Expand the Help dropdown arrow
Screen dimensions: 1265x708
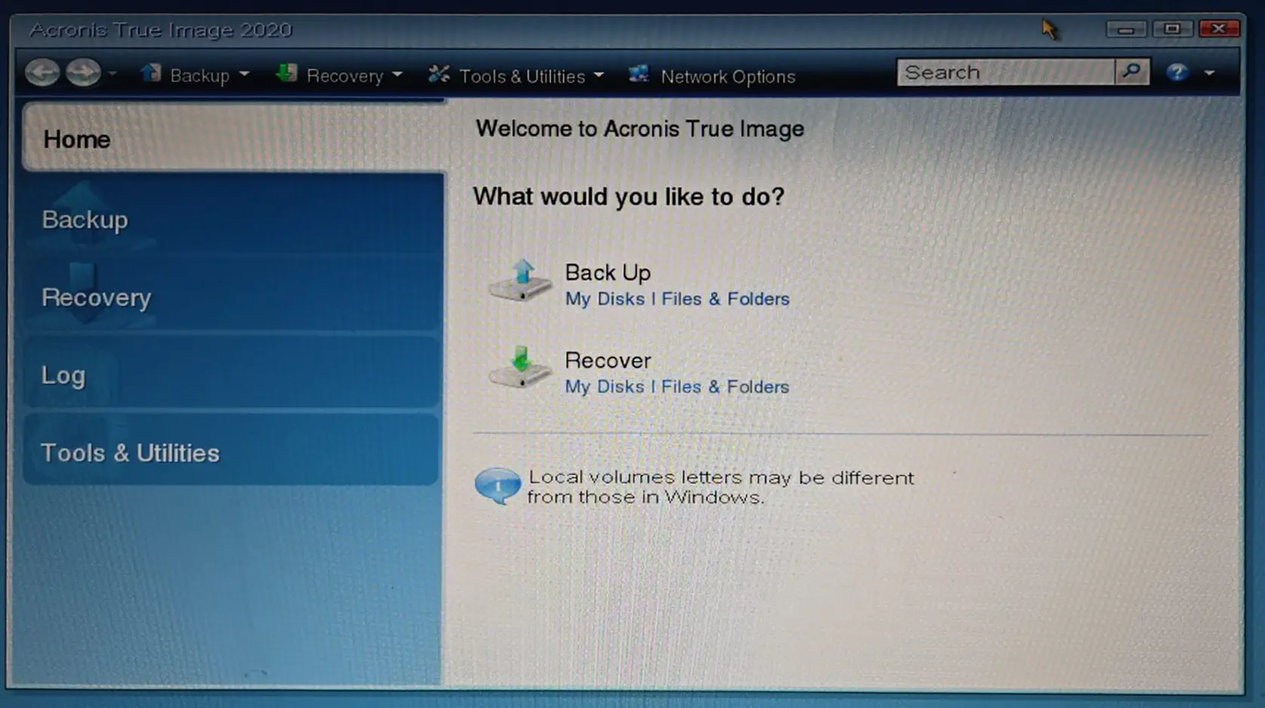point(1210,73)
